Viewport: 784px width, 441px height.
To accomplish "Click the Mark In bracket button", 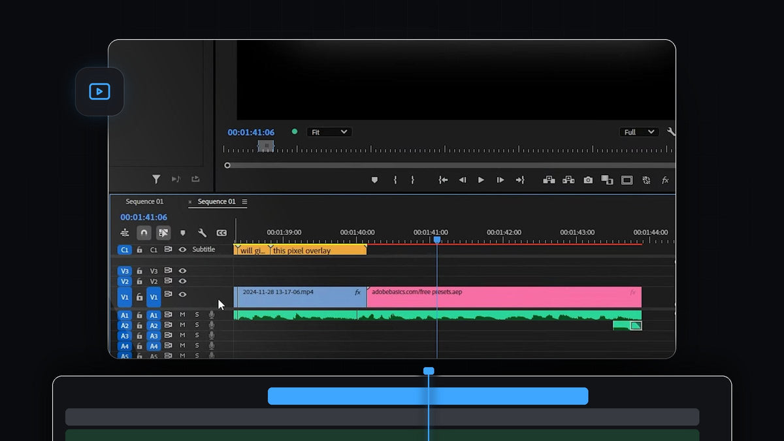I will click(395, 180).
